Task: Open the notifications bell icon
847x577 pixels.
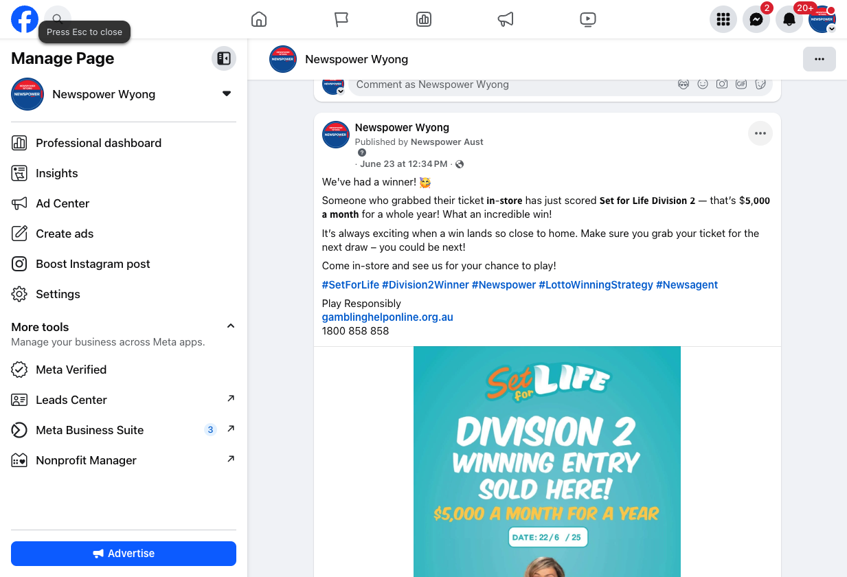Action: pyautogui.click(x=789, y=19)
